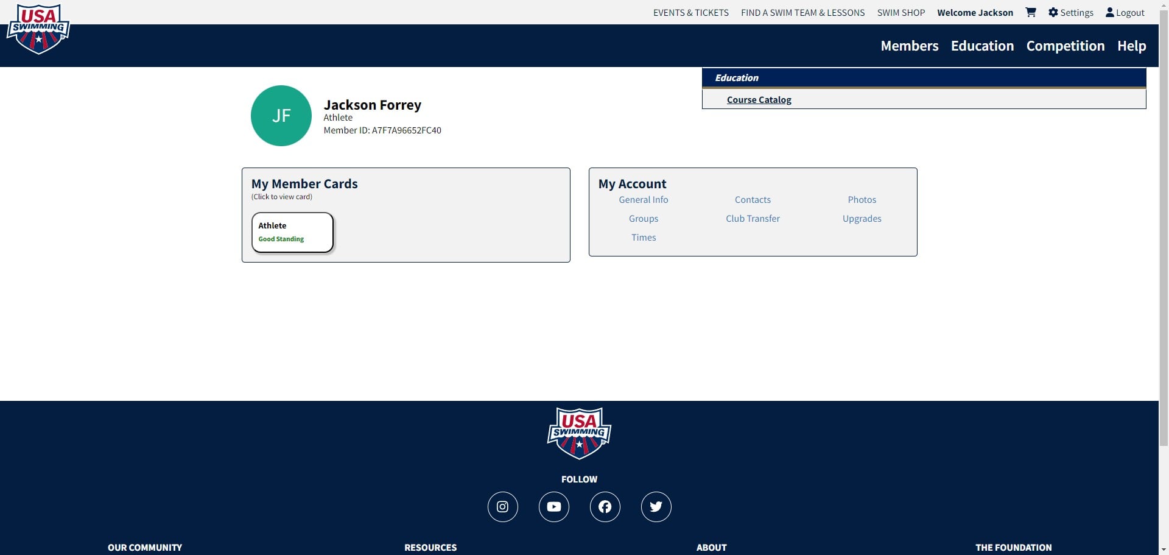The width and height of the screenshot is (1169, 555).
Task: Open General Info under My Account
Action: click(x=643, y=200)
